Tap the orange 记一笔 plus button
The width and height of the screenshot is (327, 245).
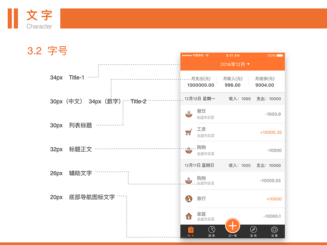tap(232, 226)
